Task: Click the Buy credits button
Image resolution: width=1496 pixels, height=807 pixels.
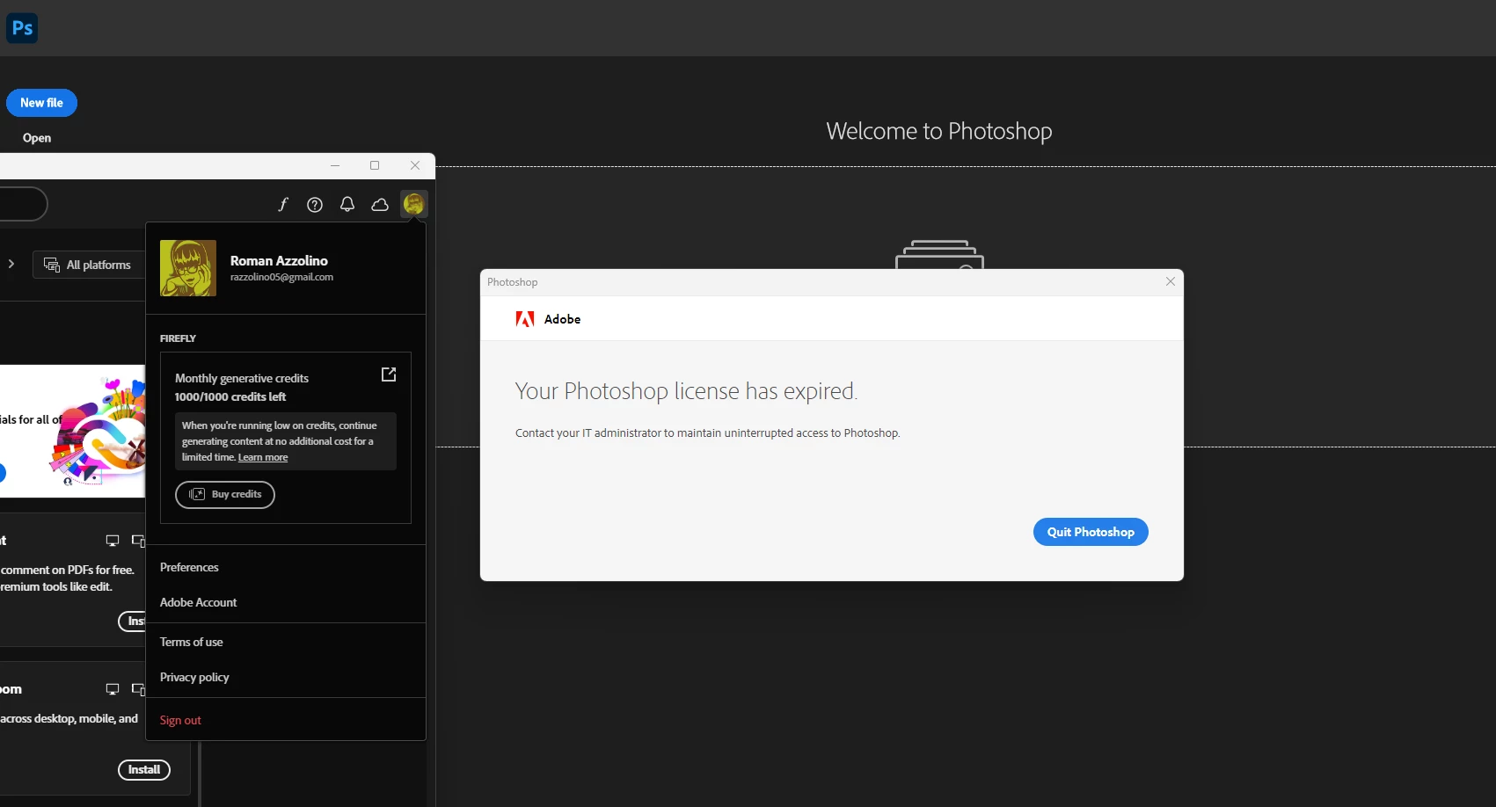Action: coord(225,495)
